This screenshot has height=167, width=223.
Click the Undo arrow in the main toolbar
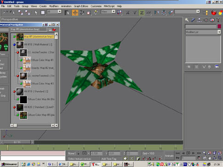6,12
